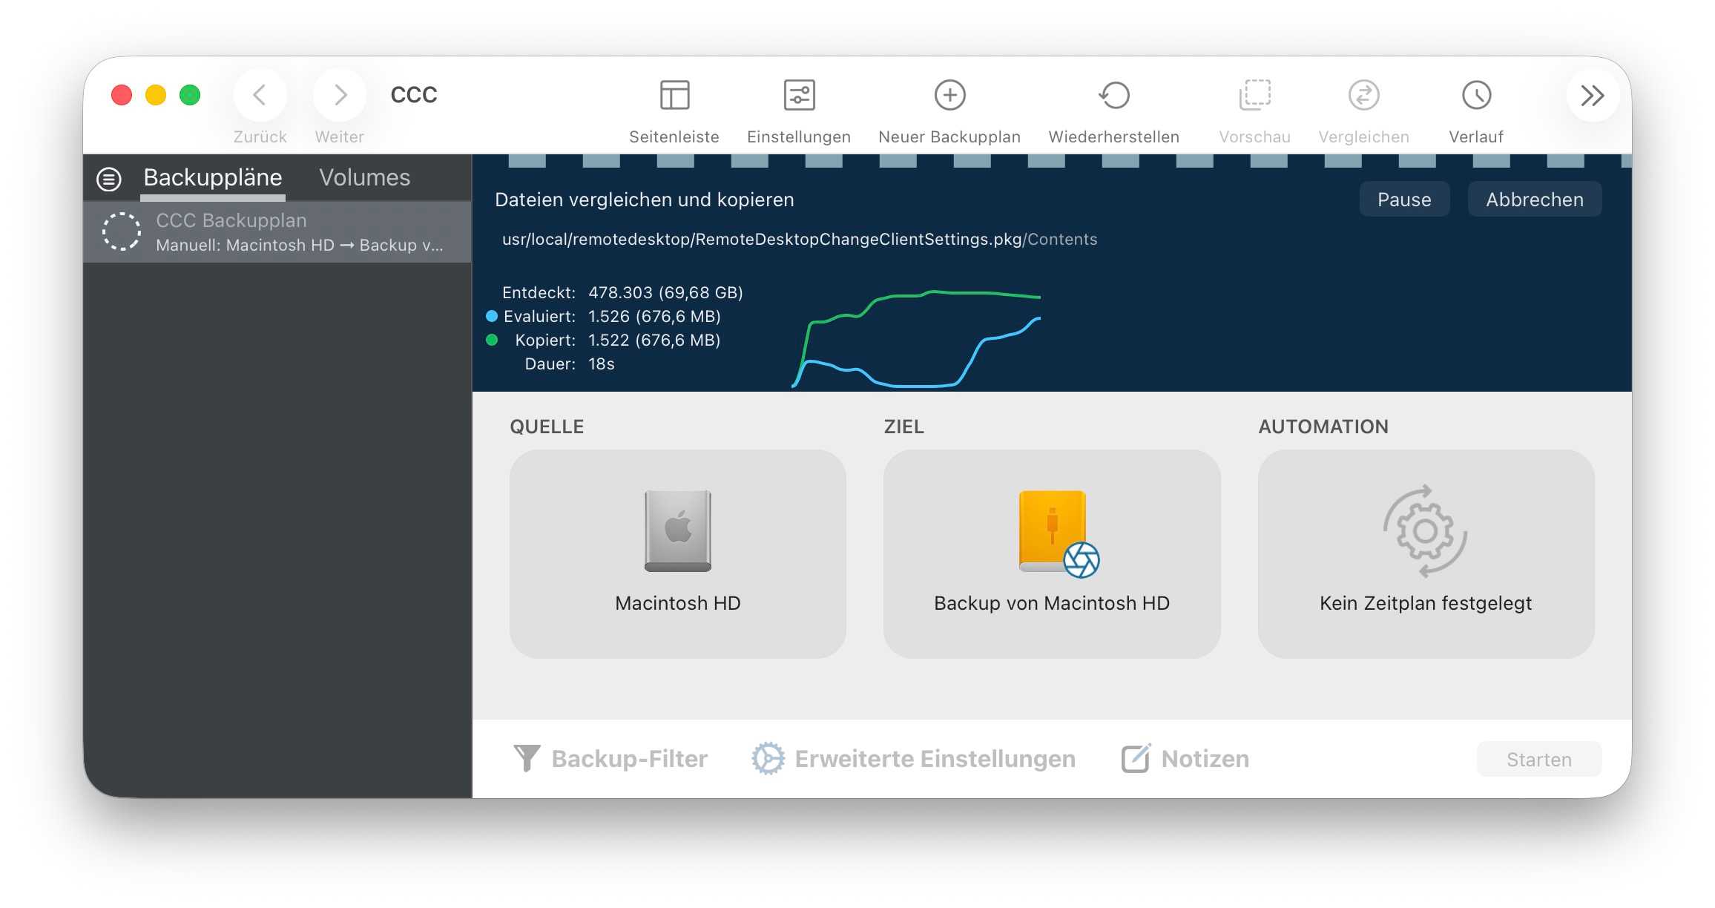Pause the running backup
Screen dimensions: 1715x908
point(1404,200)
